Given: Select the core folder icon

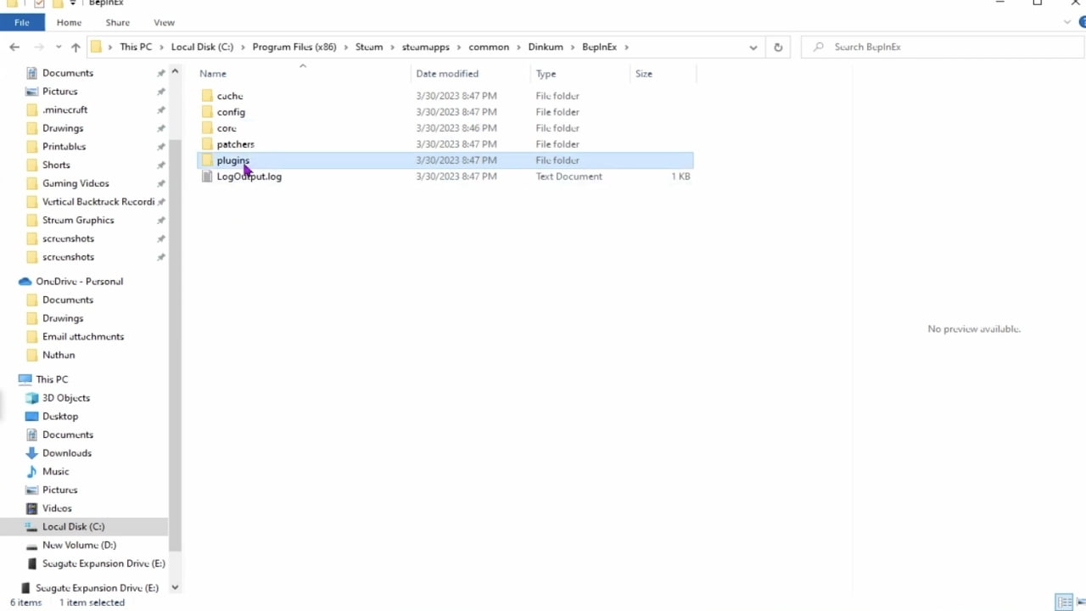Looking at the screenshot, I should click(x=207, y=128).
